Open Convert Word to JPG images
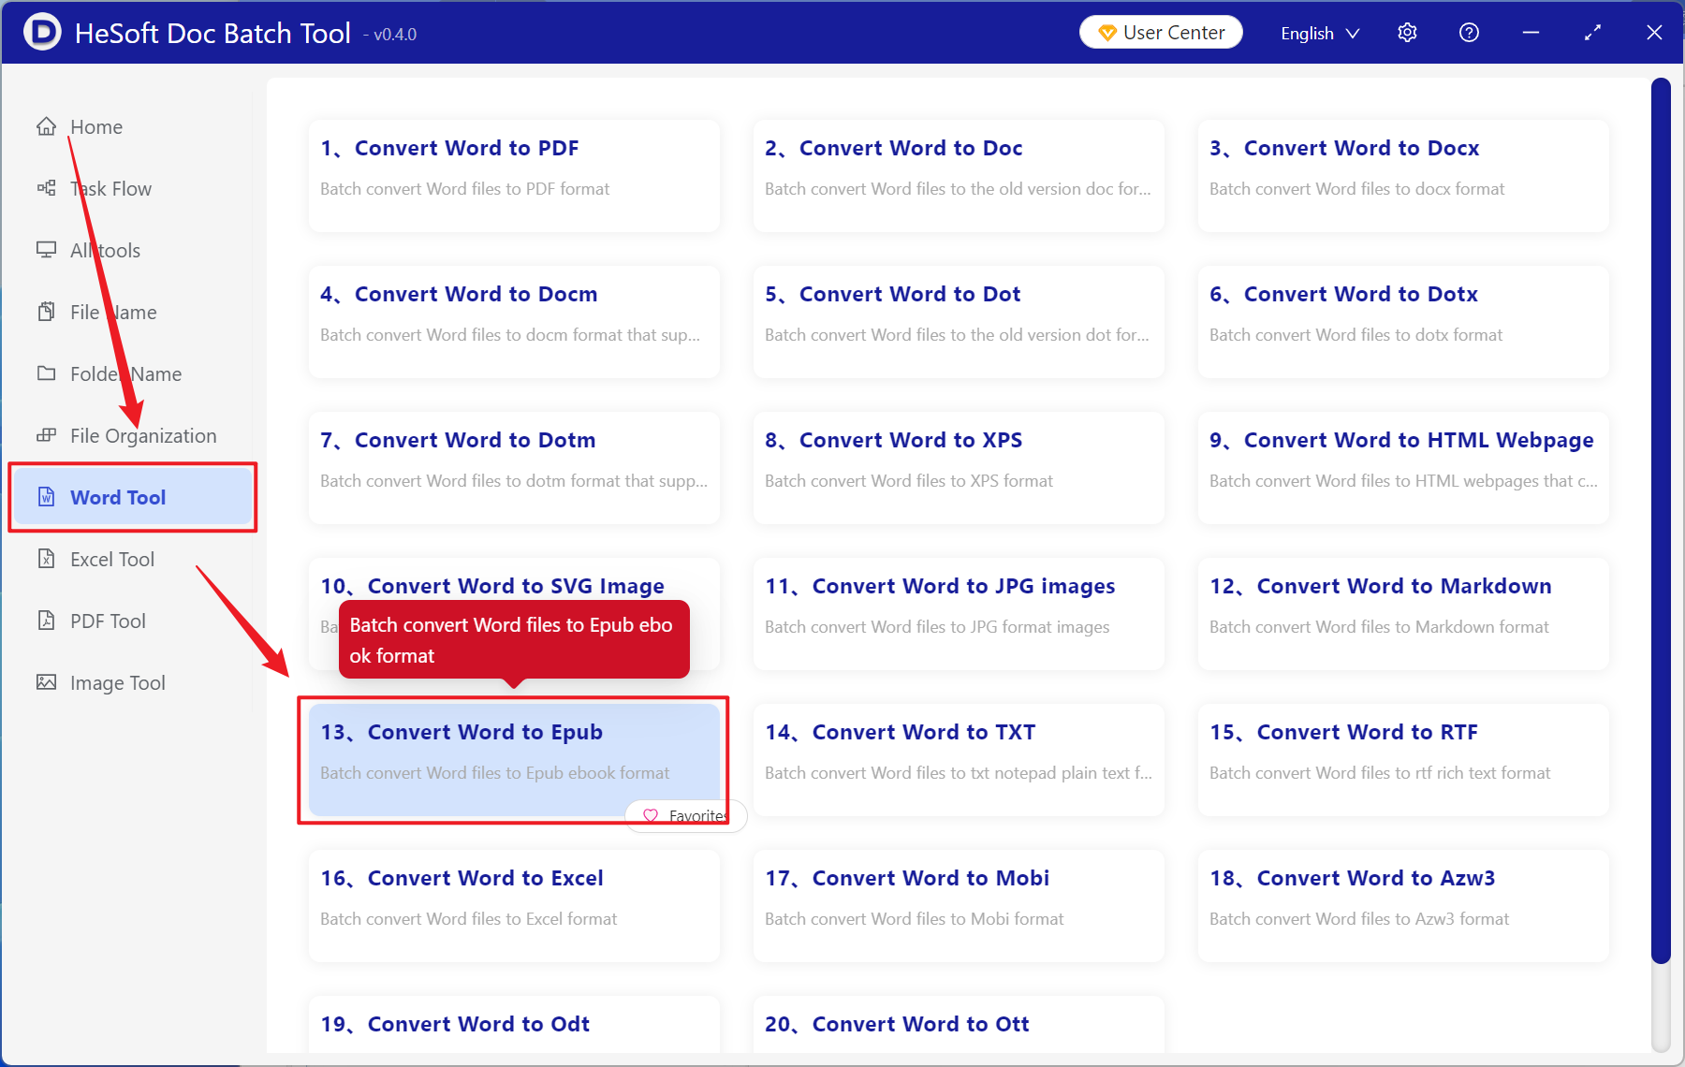 click(959, 614)
